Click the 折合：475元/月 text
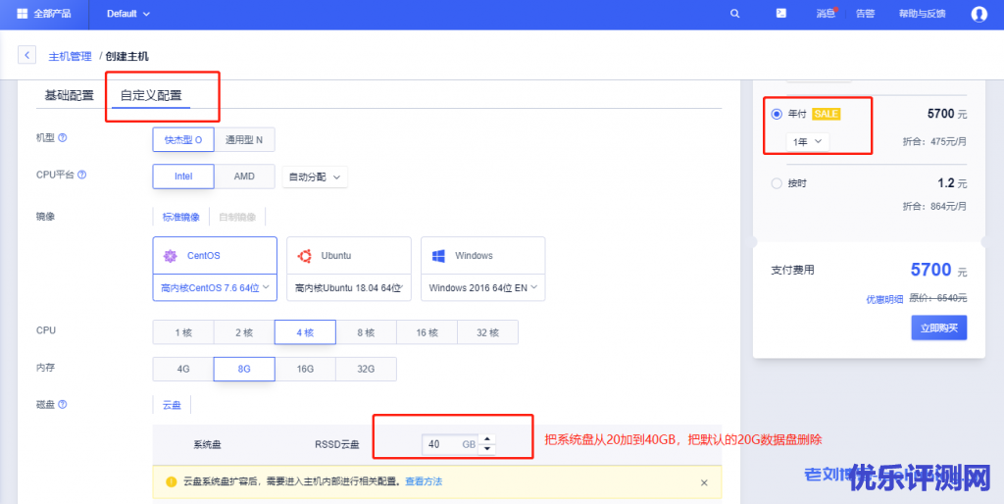 coord(934,142)
